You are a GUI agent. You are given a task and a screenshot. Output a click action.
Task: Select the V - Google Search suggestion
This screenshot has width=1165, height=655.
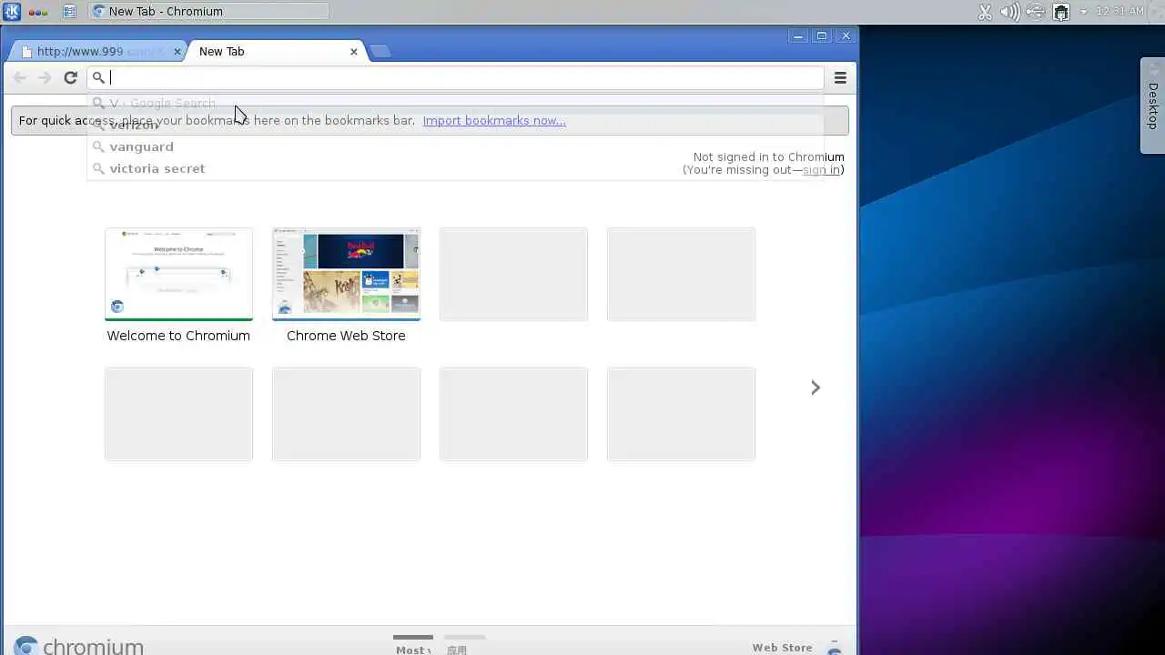coord(455,103)
